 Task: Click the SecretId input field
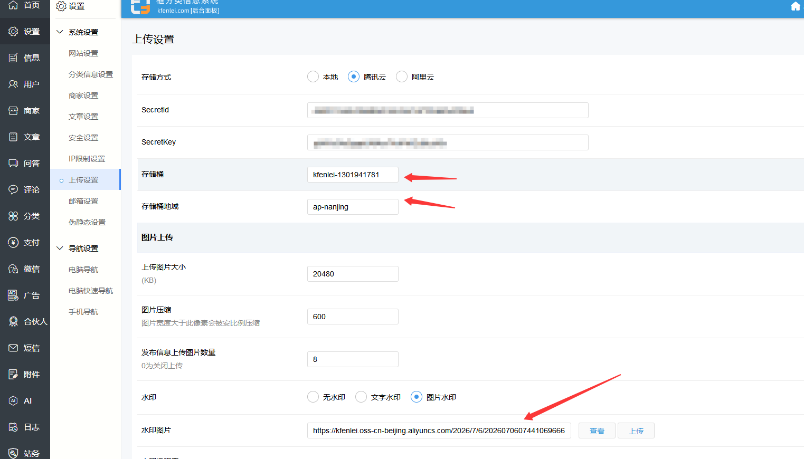point(448,110)
